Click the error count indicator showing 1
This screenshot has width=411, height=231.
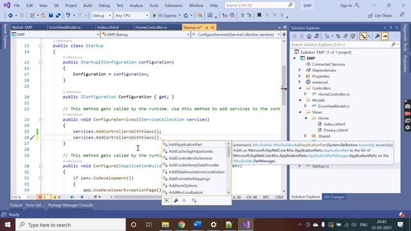tap(42, 197)
